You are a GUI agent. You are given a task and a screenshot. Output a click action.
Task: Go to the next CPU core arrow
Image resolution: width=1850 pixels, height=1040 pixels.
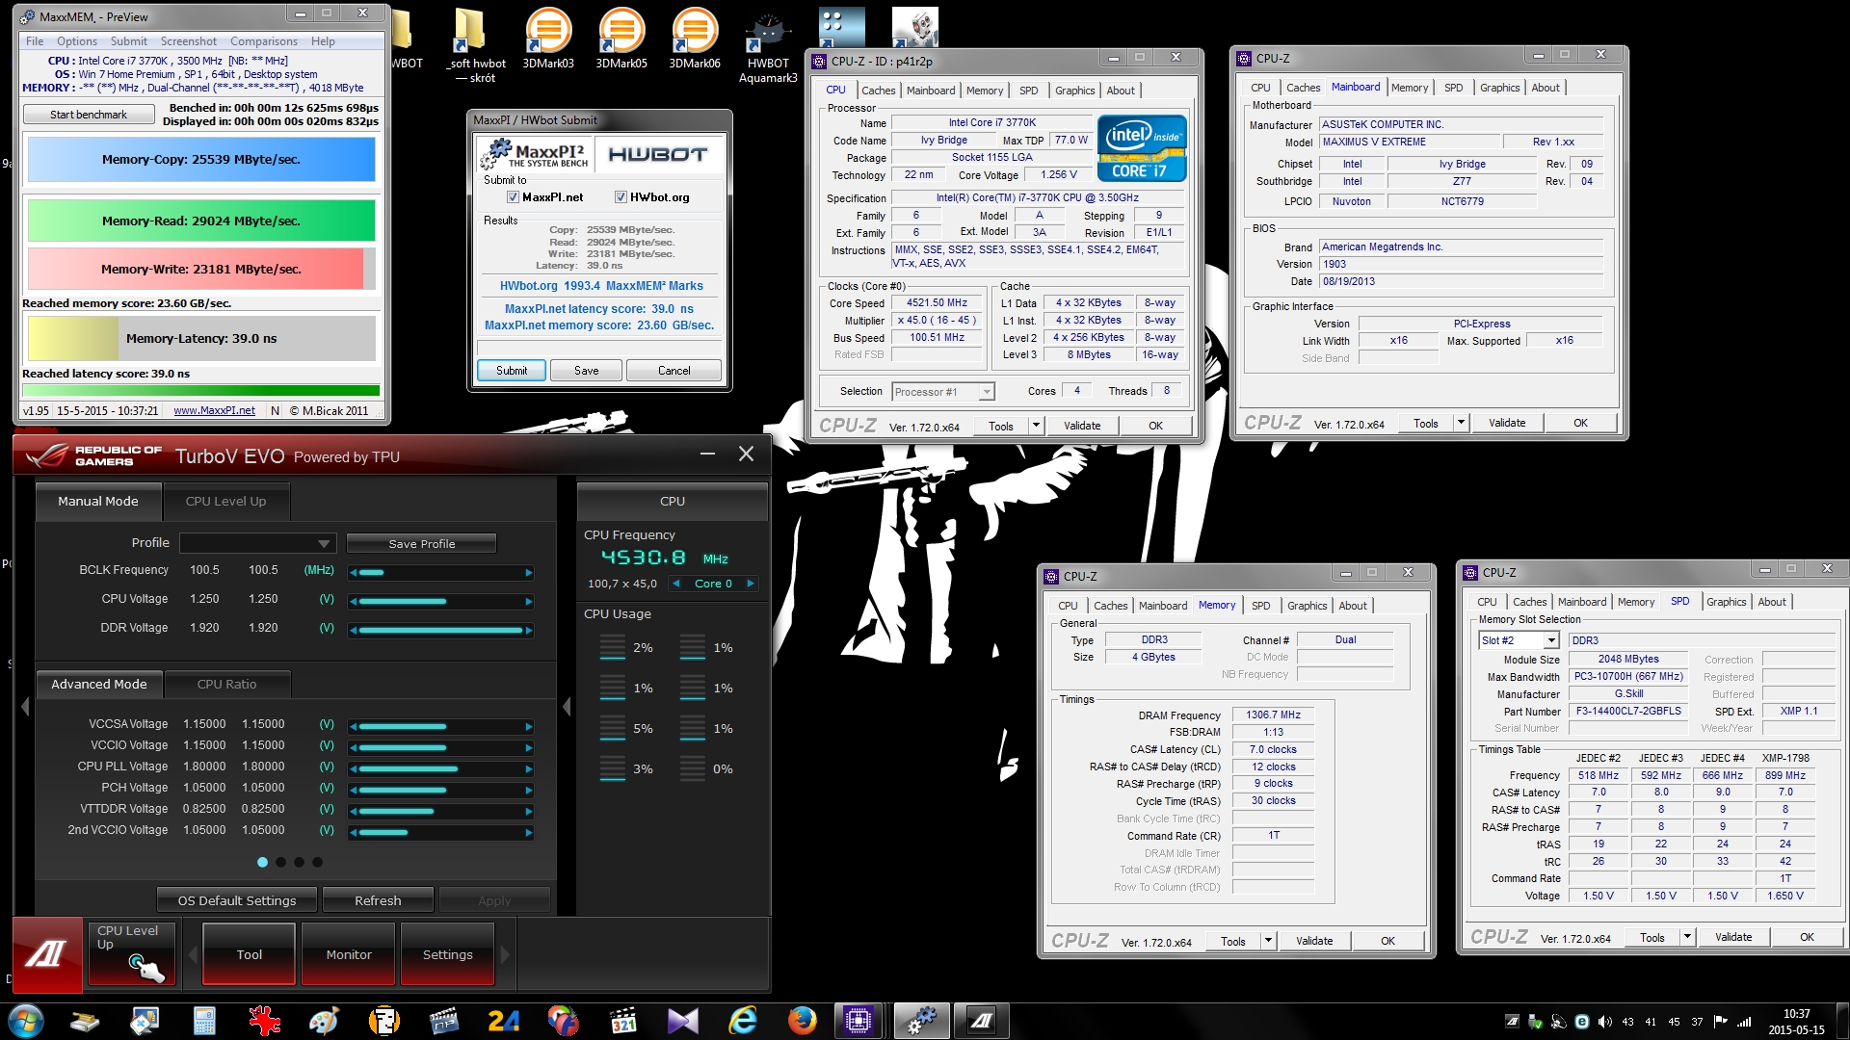pos(750,584)
